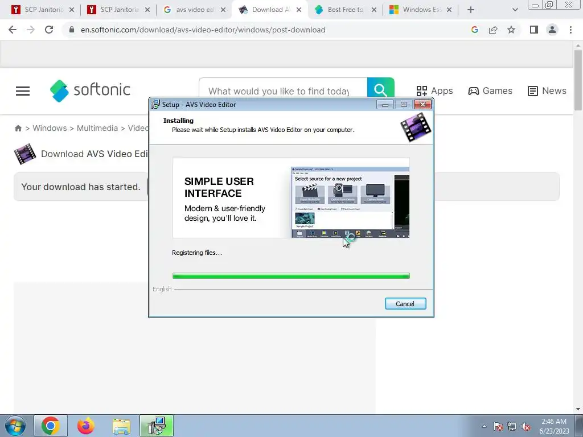Launch Firefox from the taskbar
This screenshot has width=583, height=437.
[86, 426]
